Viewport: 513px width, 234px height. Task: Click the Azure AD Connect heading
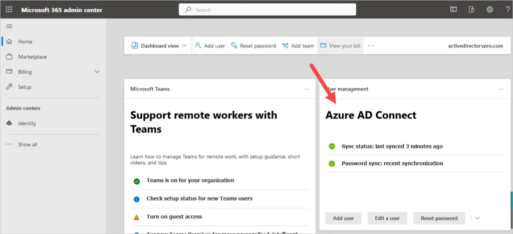[371, 115]
